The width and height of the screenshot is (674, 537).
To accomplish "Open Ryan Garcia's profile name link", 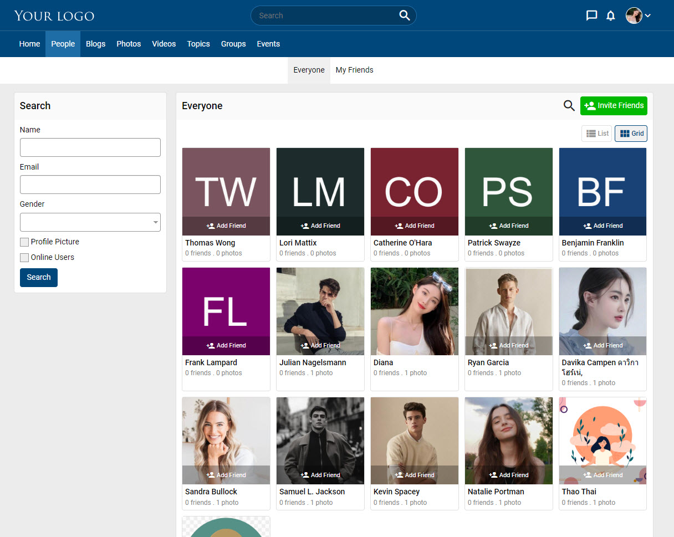I will click(488, 362).
